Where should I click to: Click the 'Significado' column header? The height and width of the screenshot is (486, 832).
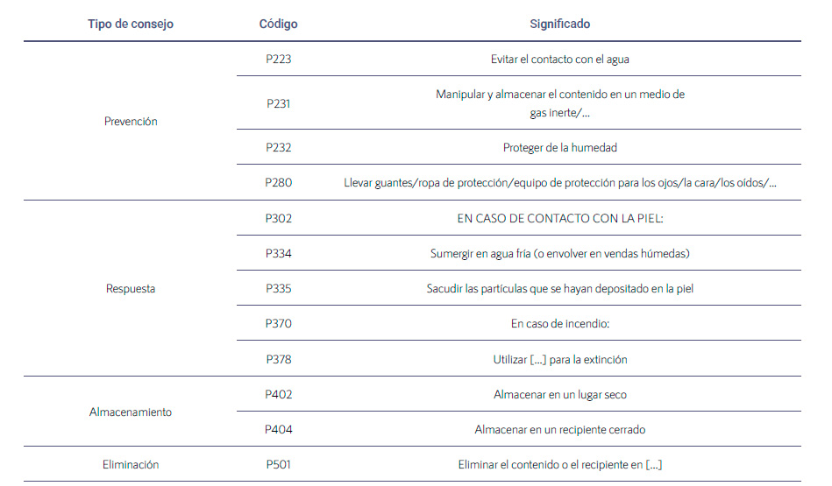[x=560, y=24]
